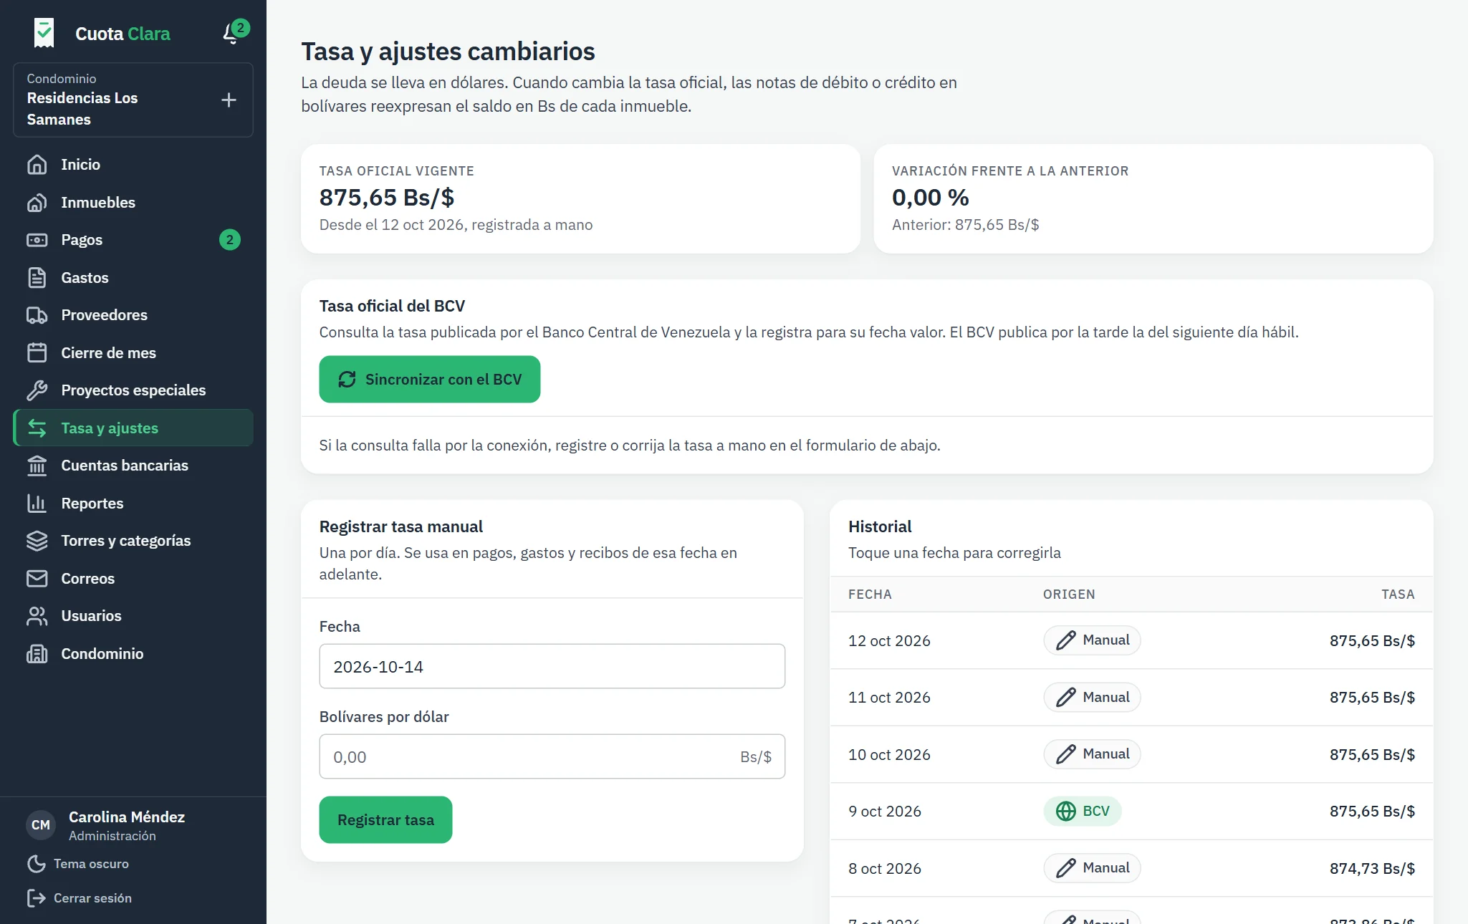Click the 874,73 Bs/$ rate value
The width and height of the screenshot is (1468, 924).
click(1372, 869)
